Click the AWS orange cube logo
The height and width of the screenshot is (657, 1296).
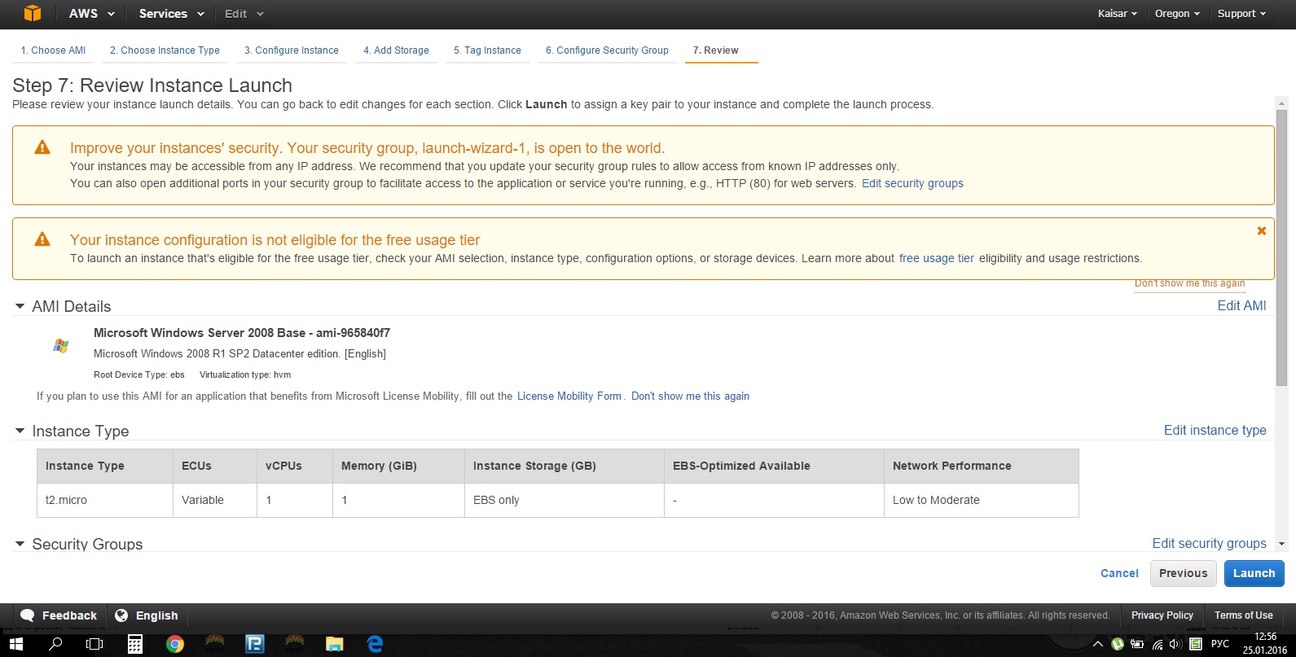coord(33,13)
